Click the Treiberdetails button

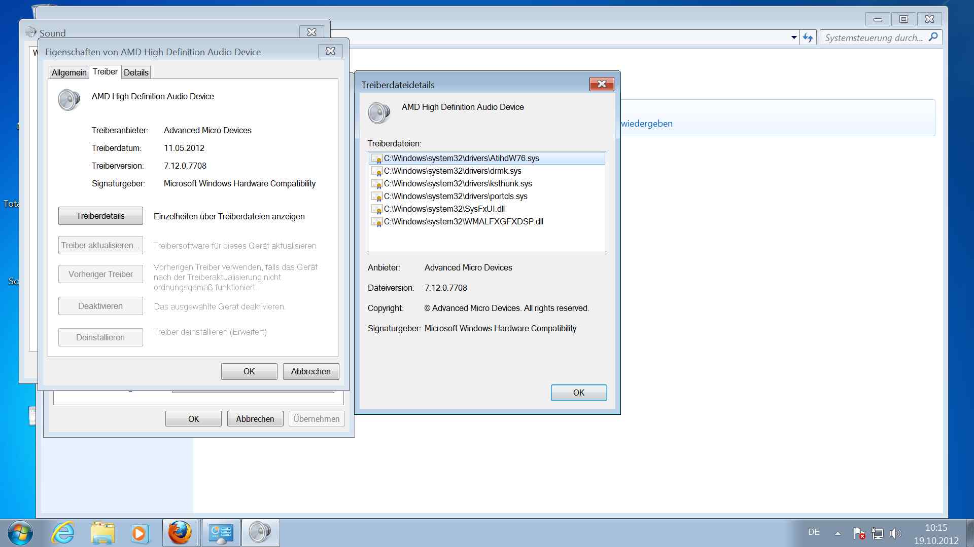click(x=100, y=216)
